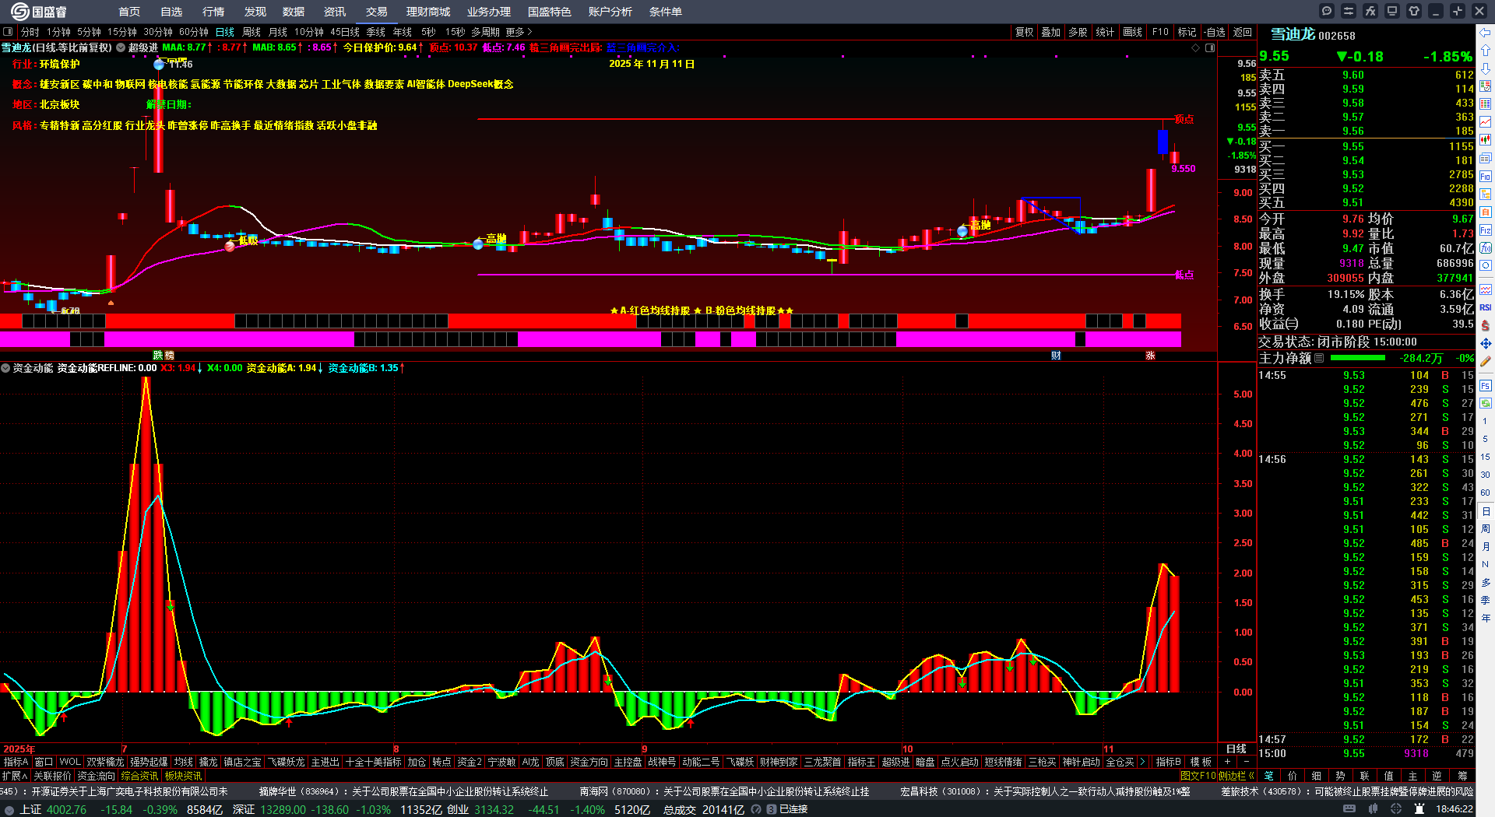Click the crosshair target icon in status bar

[1396, 809]
